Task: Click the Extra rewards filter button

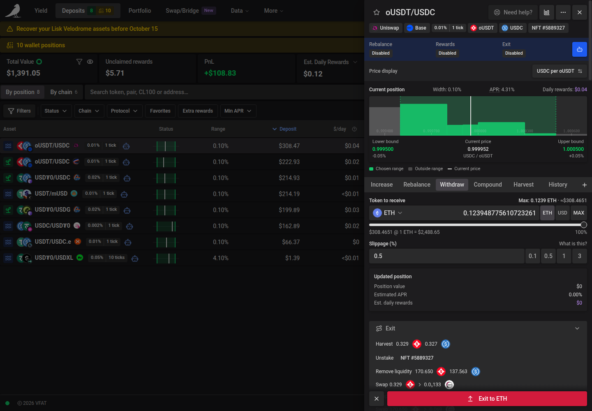Action: click(x=198, y=111)
